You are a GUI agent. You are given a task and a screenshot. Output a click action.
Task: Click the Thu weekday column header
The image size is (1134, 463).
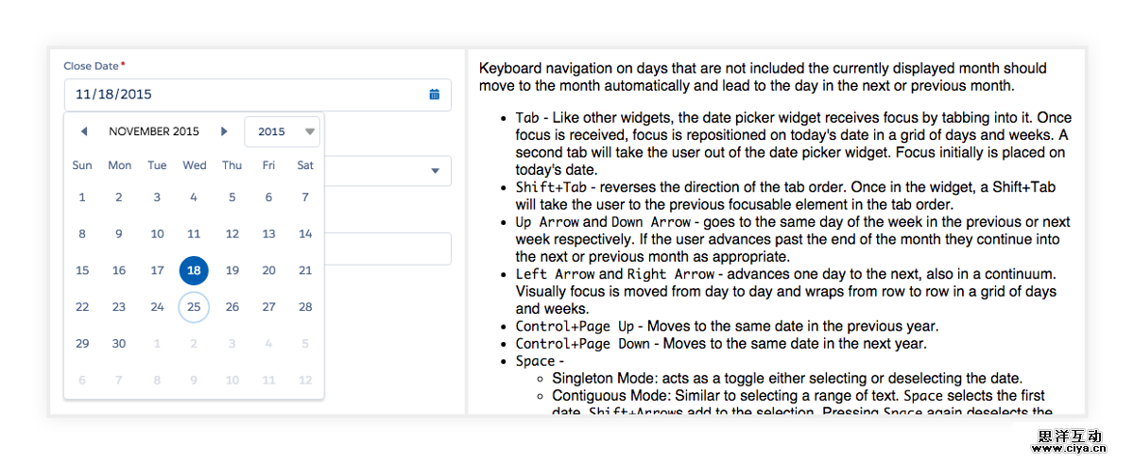[232, 165]
